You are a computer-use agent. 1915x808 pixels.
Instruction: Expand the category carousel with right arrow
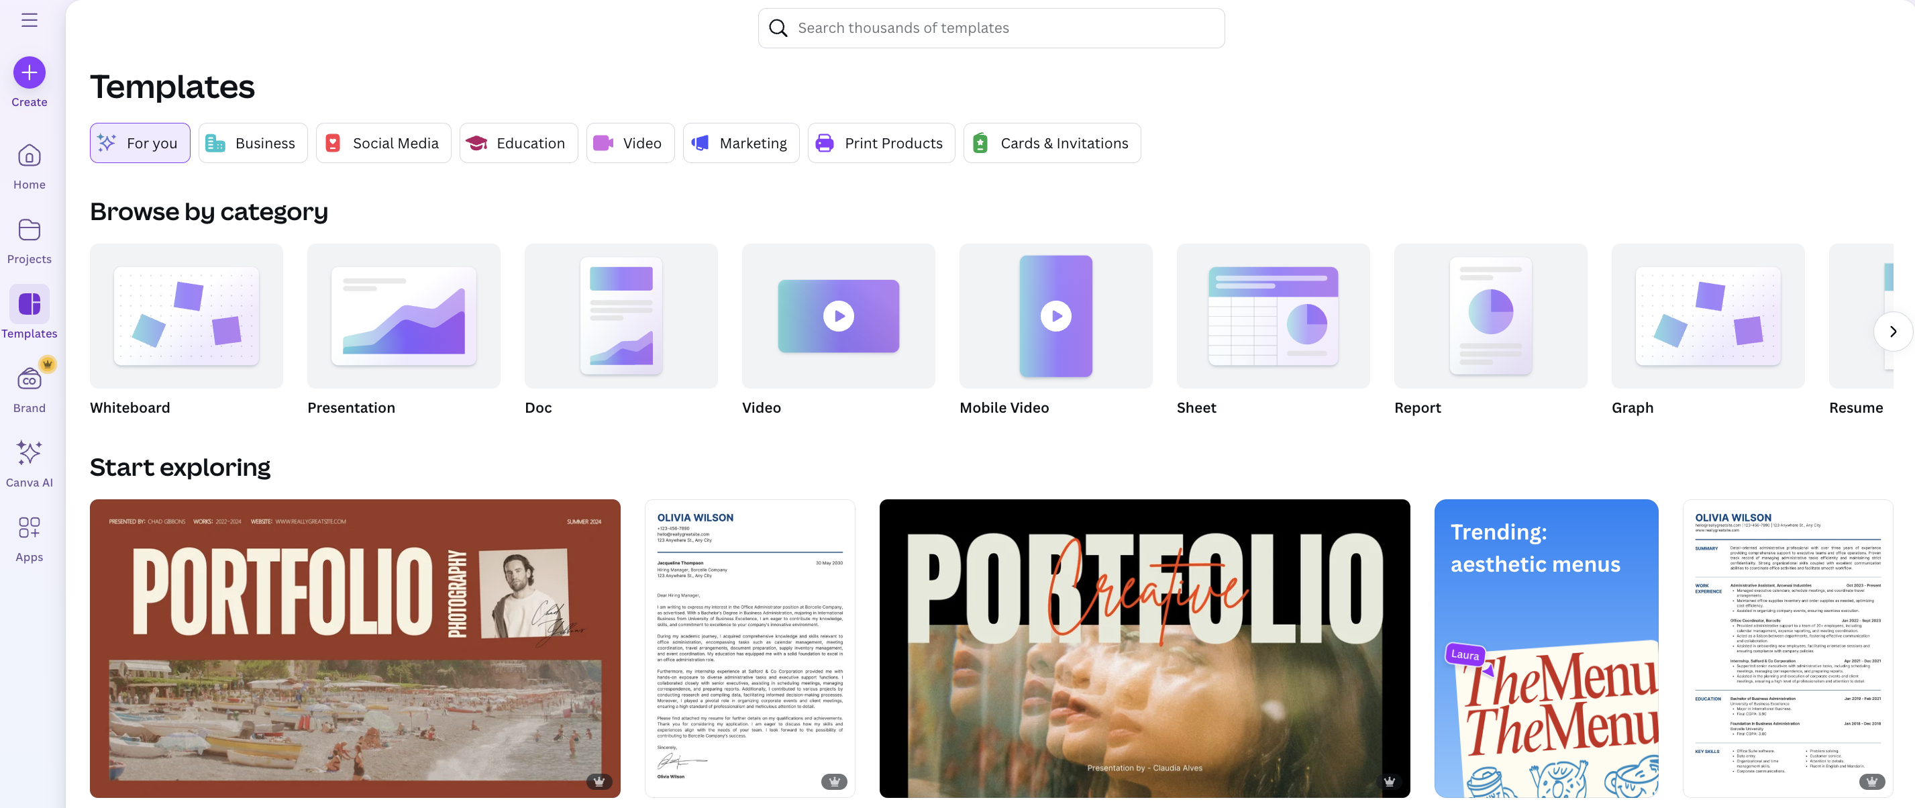(x=1893, y=332)
